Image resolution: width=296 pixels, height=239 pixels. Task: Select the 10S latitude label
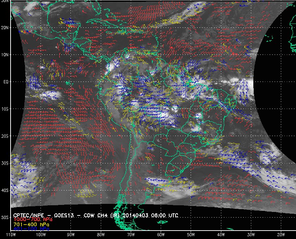(x=5, y=109)
